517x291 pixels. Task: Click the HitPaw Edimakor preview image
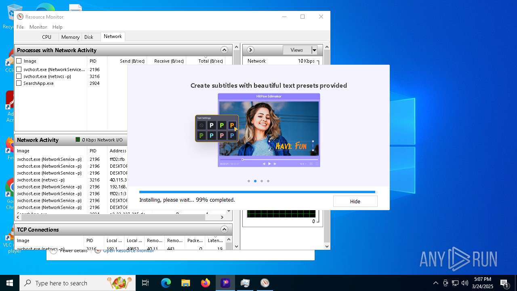(x=269, y=130)
